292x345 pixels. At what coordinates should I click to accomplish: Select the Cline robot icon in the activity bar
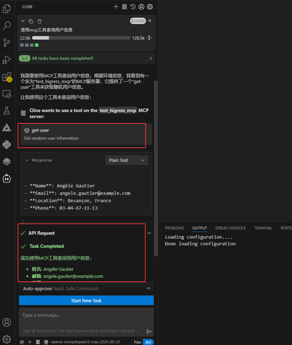click(7, 179)
